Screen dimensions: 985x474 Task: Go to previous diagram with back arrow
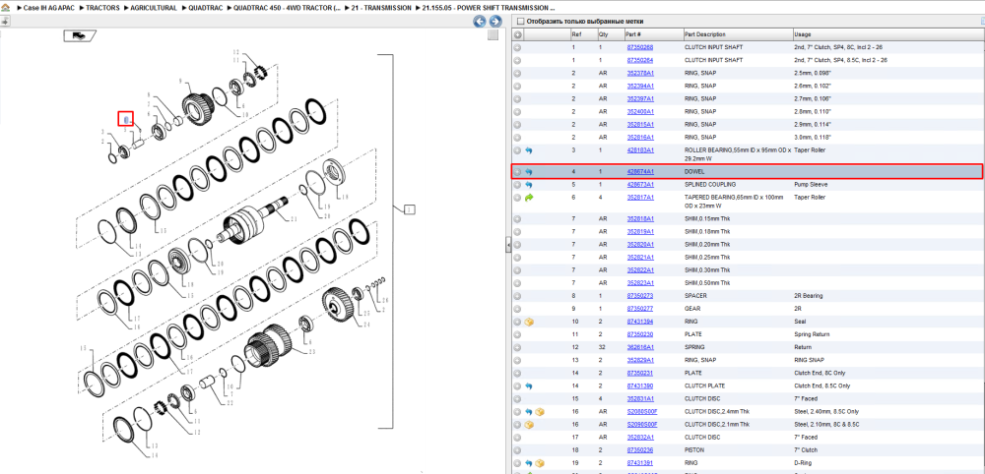pyautogui.click(x=480, y=22)
